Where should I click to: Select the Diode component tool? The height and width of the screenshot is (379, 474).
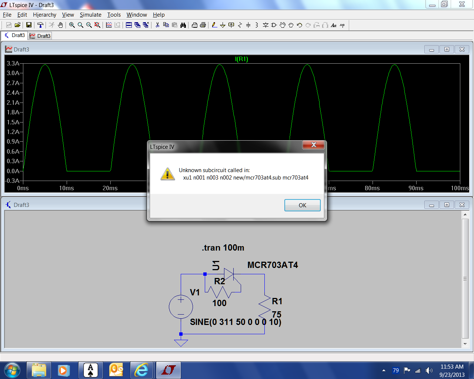(x=266, y=25)
